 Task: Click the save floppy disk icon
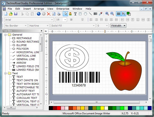click(x=16, y=14)
